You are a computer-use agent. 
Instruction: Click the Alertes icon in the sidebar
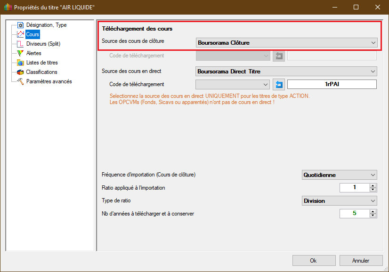pyautogui.click(x=20, y=53)
